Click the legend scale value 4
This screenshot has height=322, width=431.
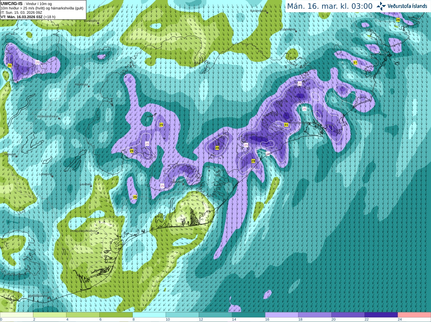pyautogui.click(x=67, y=320)
